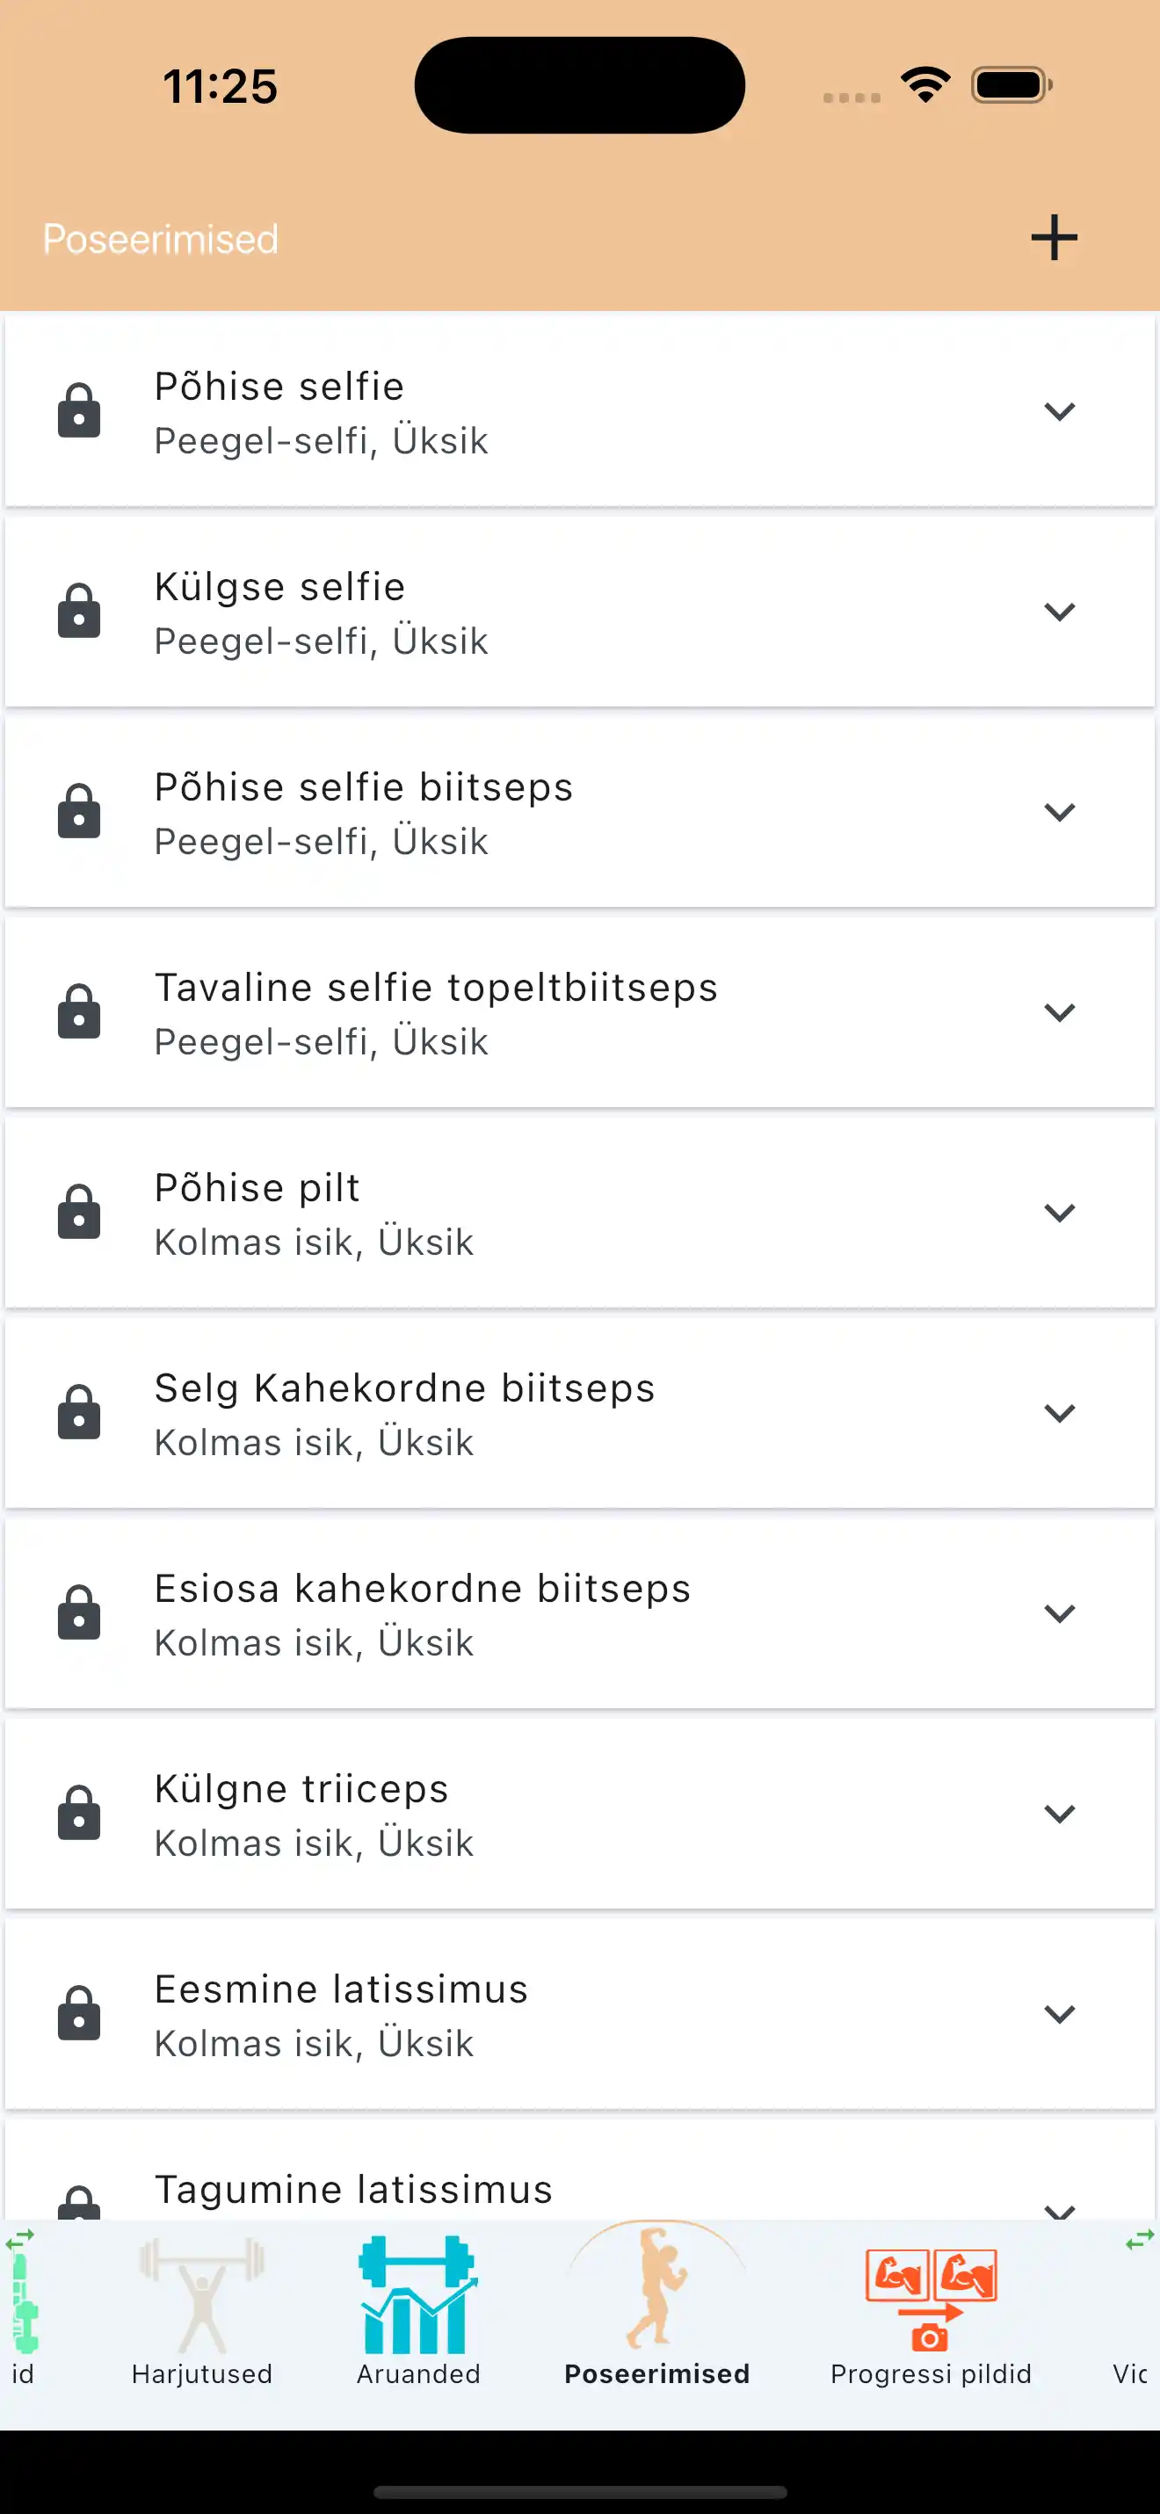
Task: Tap the plus icon to add pose
Action: 1054,238
